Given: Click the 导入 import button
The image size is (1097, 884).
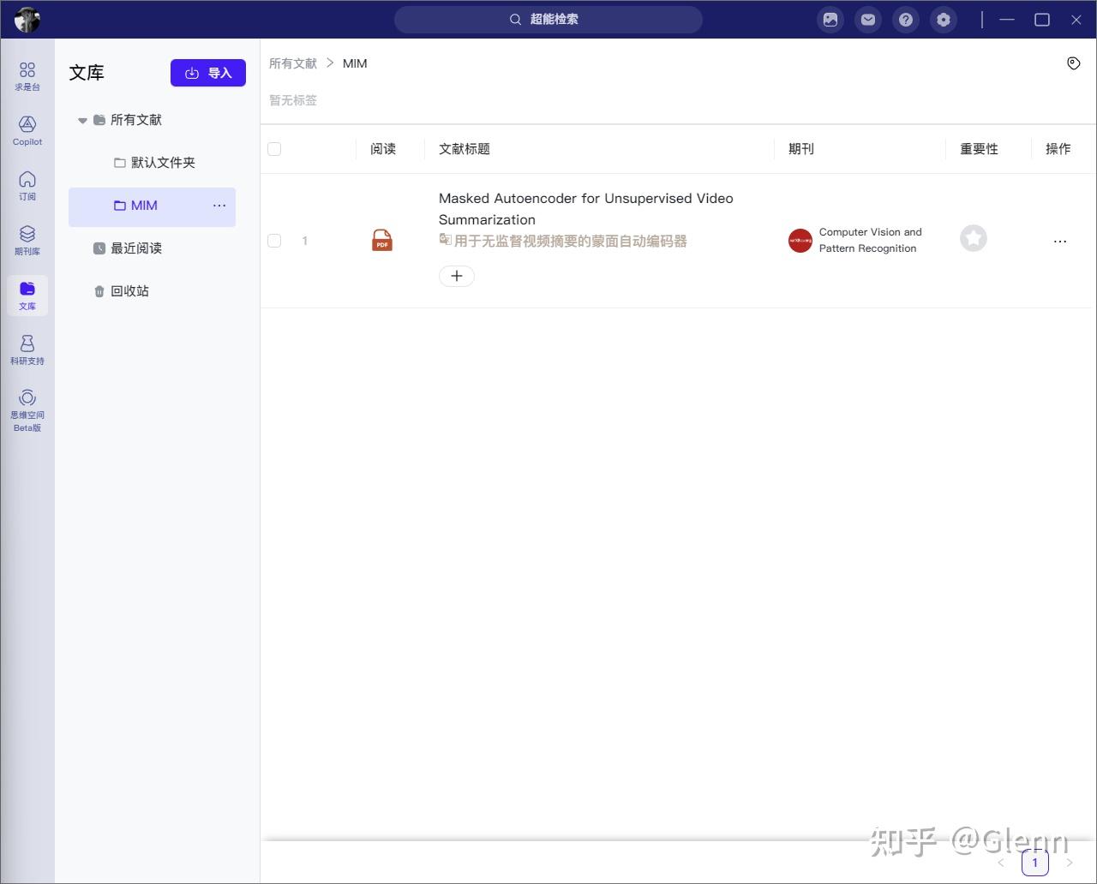Looking at the screenshot, I should click(x=207, y=73).
